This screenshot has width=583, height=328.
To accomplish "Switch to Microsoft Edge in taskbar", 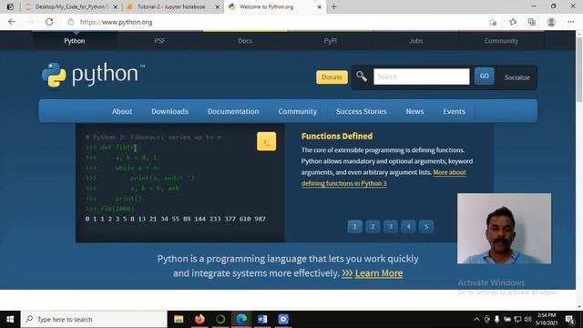I will 241,319.
